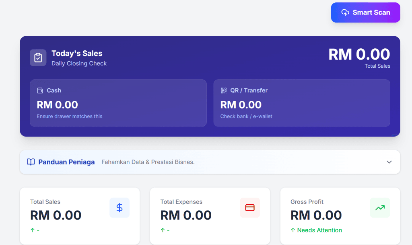
Task: Select the dollar sign icon on Total Sales
Action: 119,208
